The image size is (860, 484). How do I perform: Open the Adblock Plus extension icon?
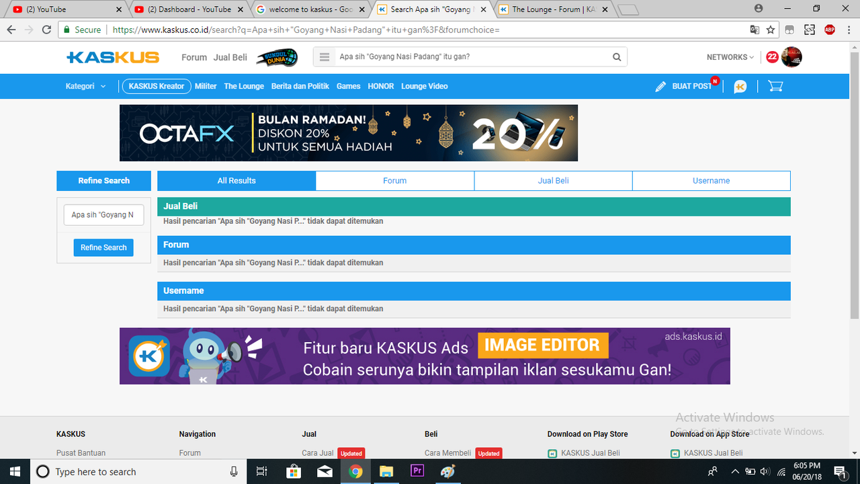click(830, 30)
